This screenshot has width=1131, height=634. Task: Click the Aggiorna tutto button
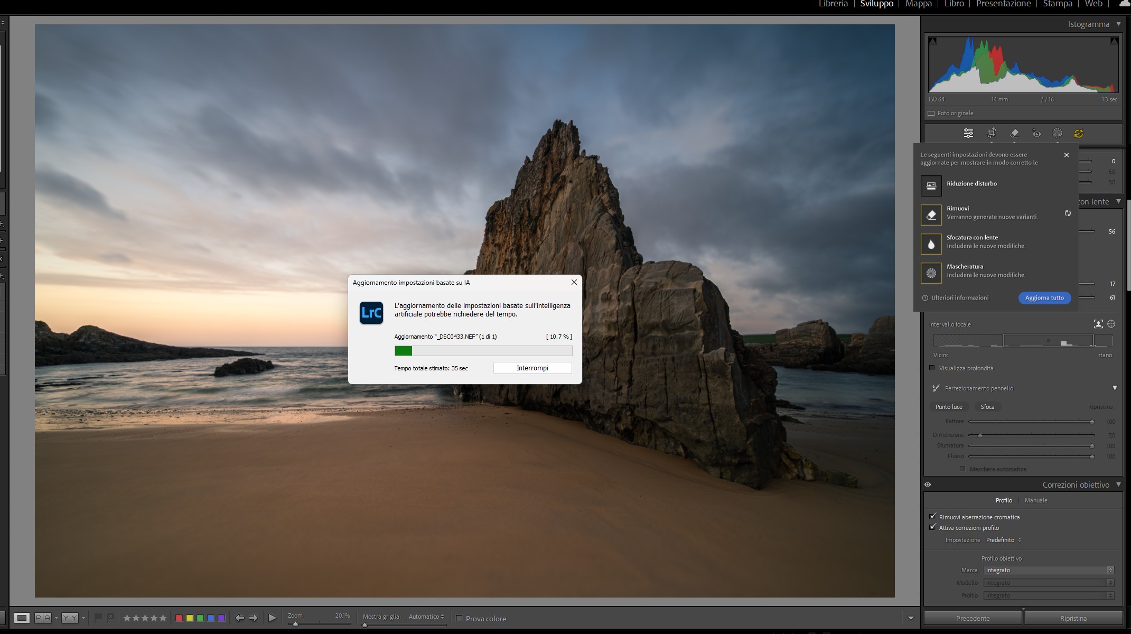1044,298
